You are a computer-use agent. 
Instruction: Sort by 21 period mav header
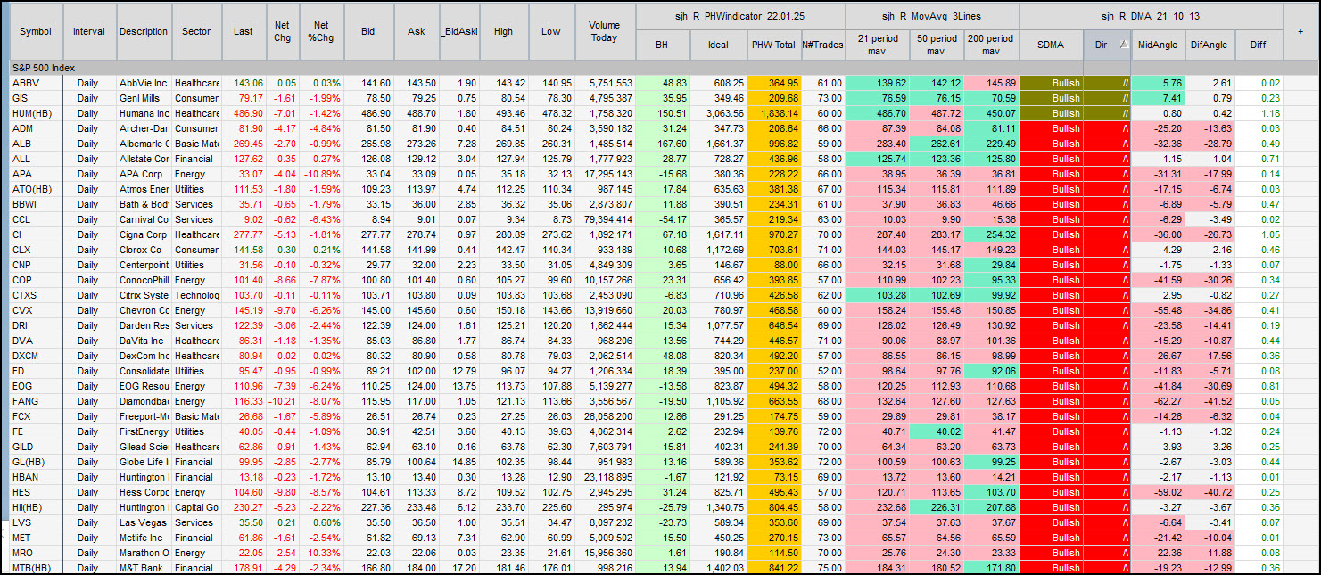tap(877, 44)
